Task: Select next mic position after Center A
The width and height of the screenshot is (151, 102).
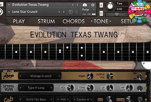Action: point(91,99)
